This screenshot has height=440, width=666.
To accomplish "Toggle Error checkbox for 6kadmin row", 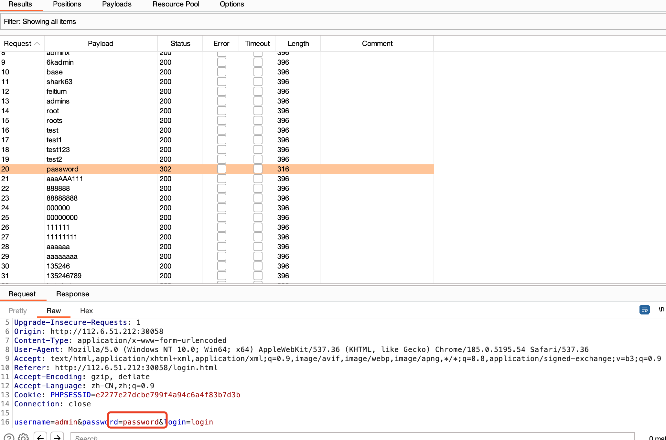I will tap(222, 62).
